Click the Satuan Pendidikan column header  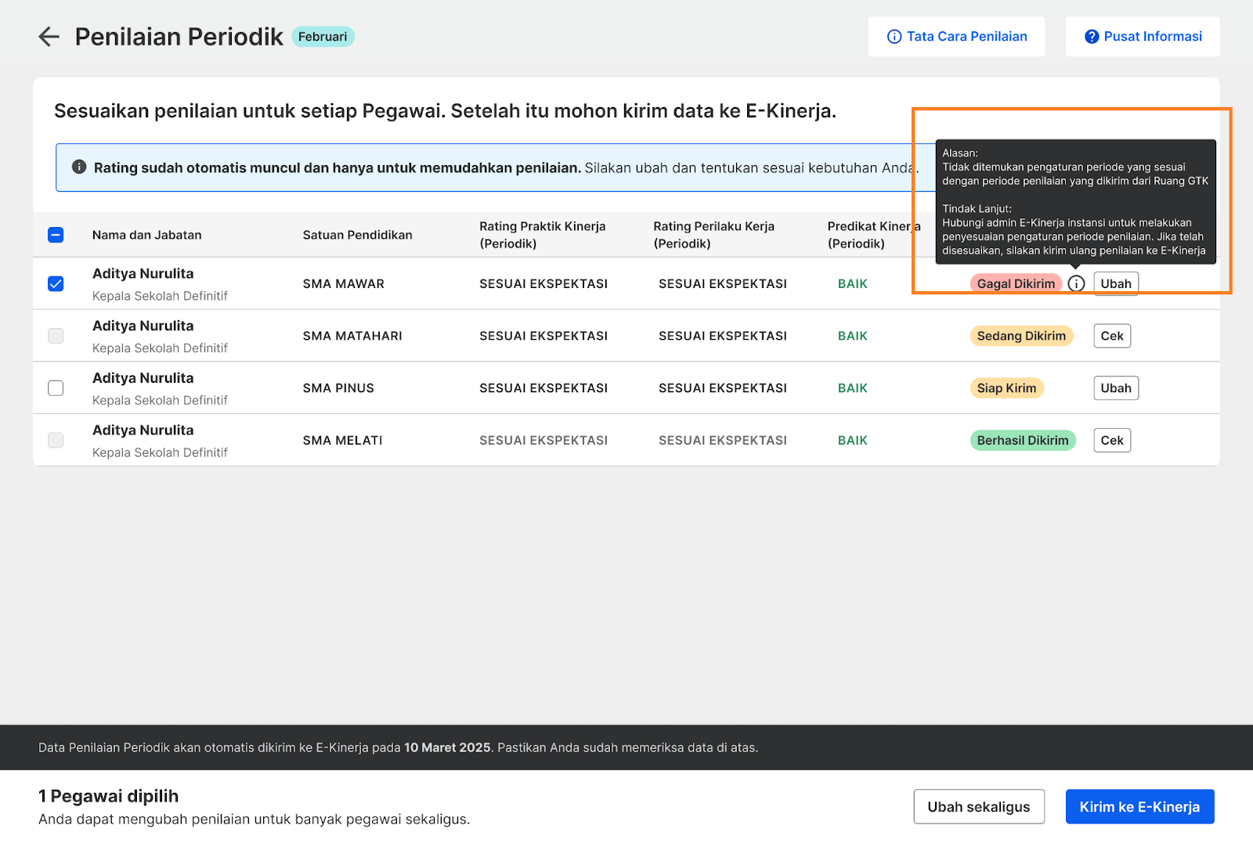click(357, 235)
